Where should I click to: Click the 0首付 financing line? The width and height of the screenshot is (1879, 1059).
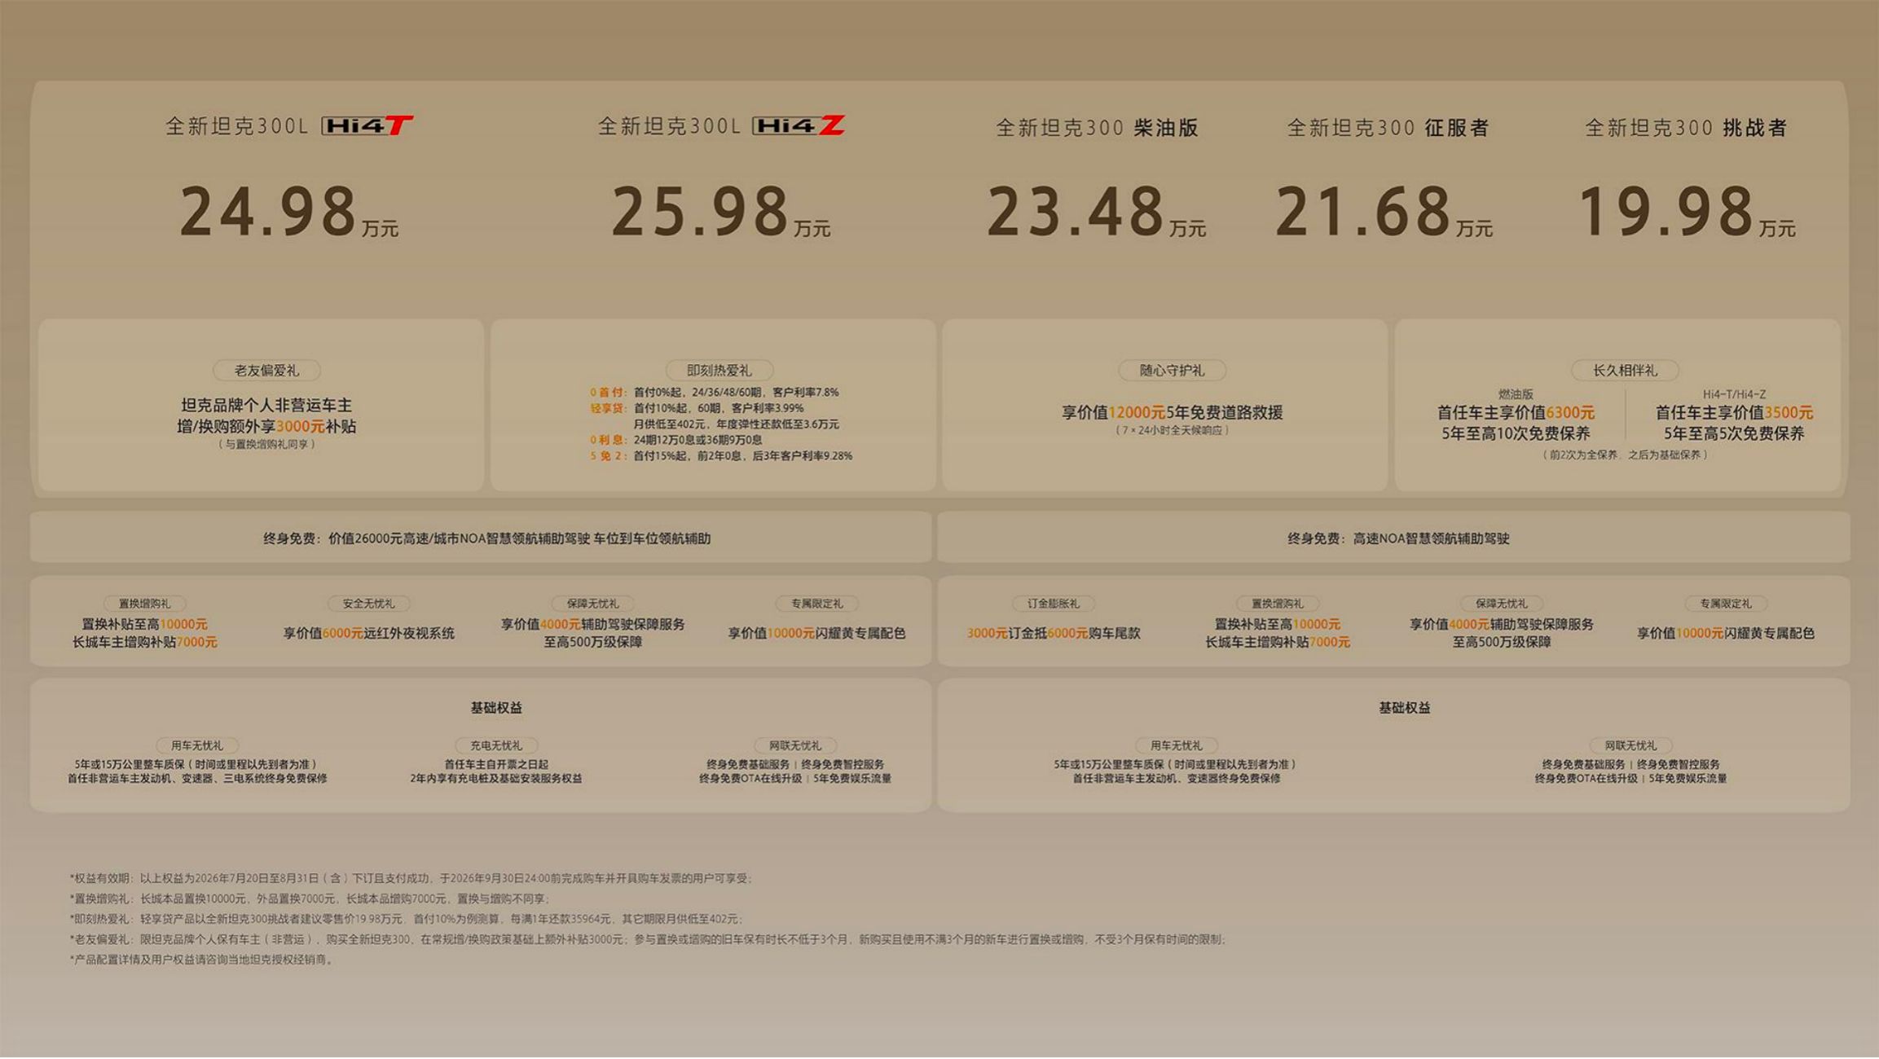pyautogui.click(x=715, y=393)
